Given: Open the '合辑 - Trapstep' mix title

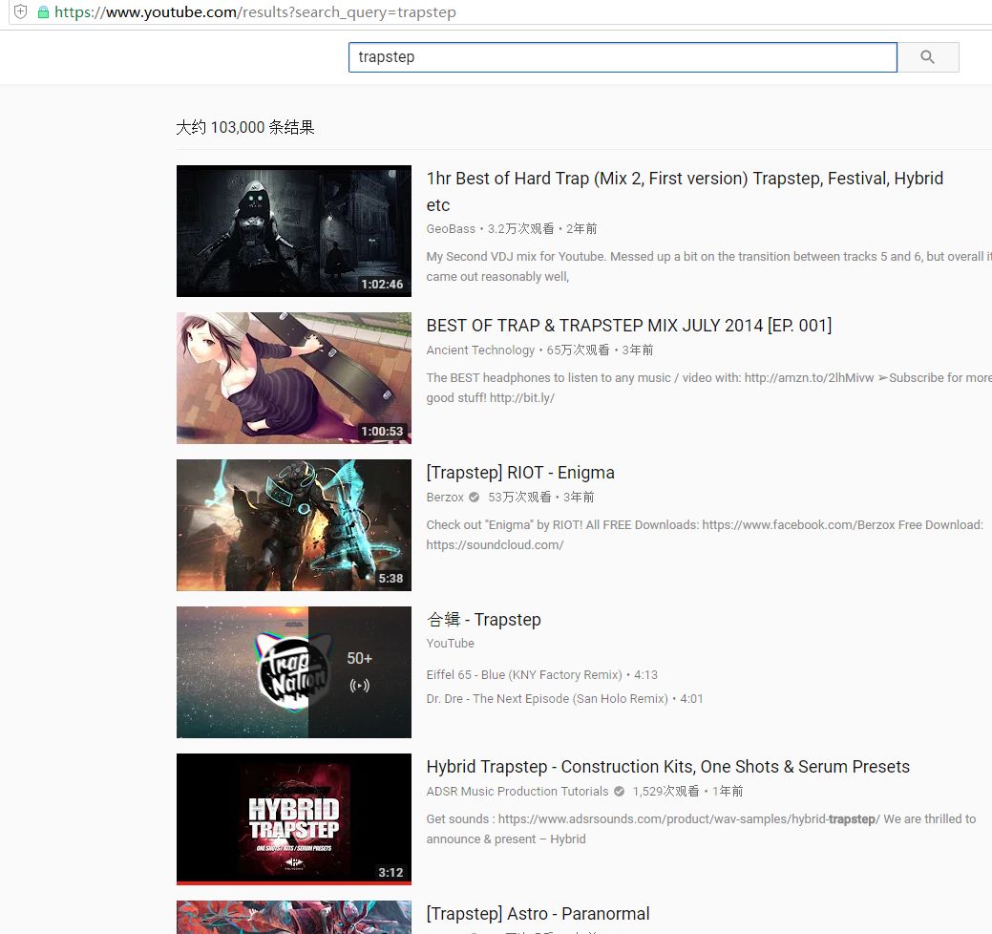Looking at the screenshot, I should coord(483,620).
